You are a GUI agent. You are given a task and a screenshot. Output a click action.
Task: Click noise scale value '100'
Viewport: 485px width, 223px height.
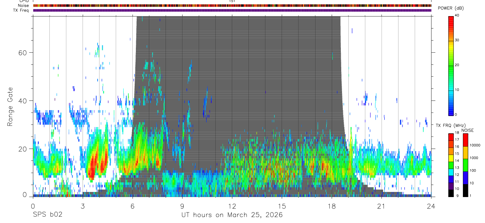[474, 170]
